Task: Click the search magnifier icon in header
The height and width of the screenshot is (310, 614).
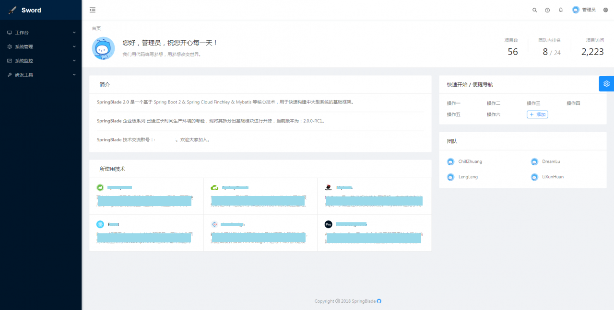Action: coord(535,10)
